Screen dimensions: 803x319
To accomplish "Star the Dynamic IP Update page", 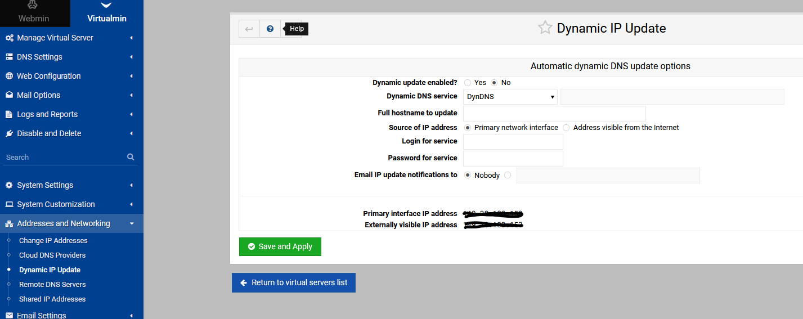I will [x=545, y=28].
